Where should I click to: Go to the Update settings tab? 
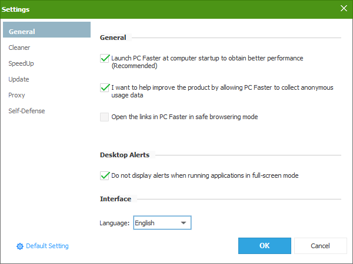tap(19, 79)
